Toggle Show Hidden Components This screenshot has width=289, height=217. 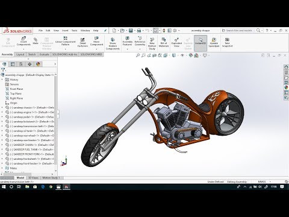[113, 43]
